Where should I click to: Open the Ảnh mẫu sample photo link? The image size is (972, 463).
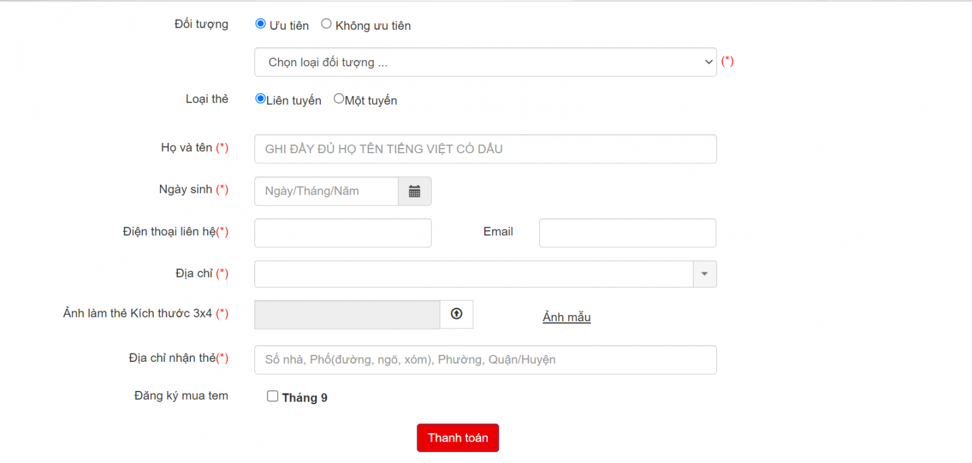[x=566, y=317]
